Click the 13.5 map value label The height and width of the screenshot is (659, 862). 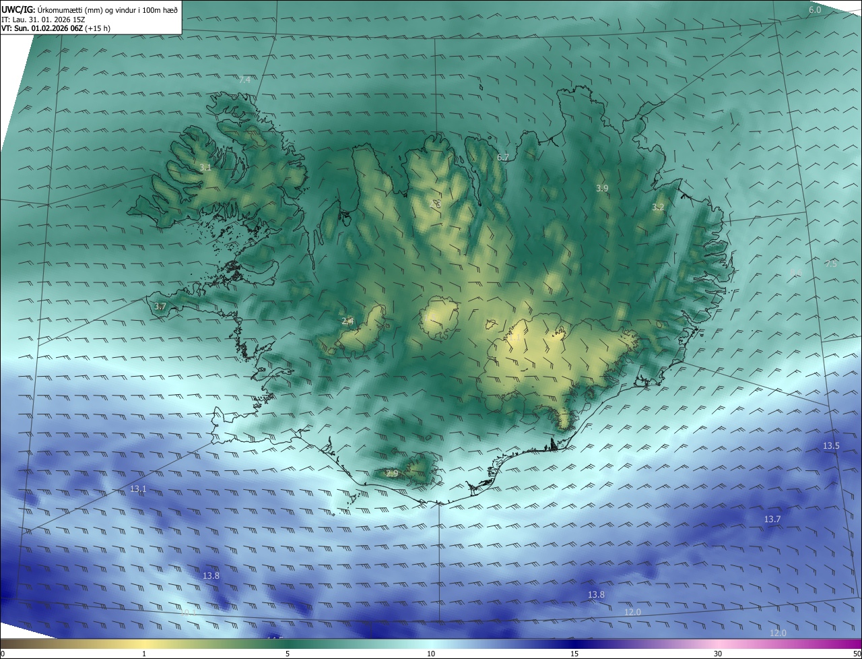(x=832, y=446)
